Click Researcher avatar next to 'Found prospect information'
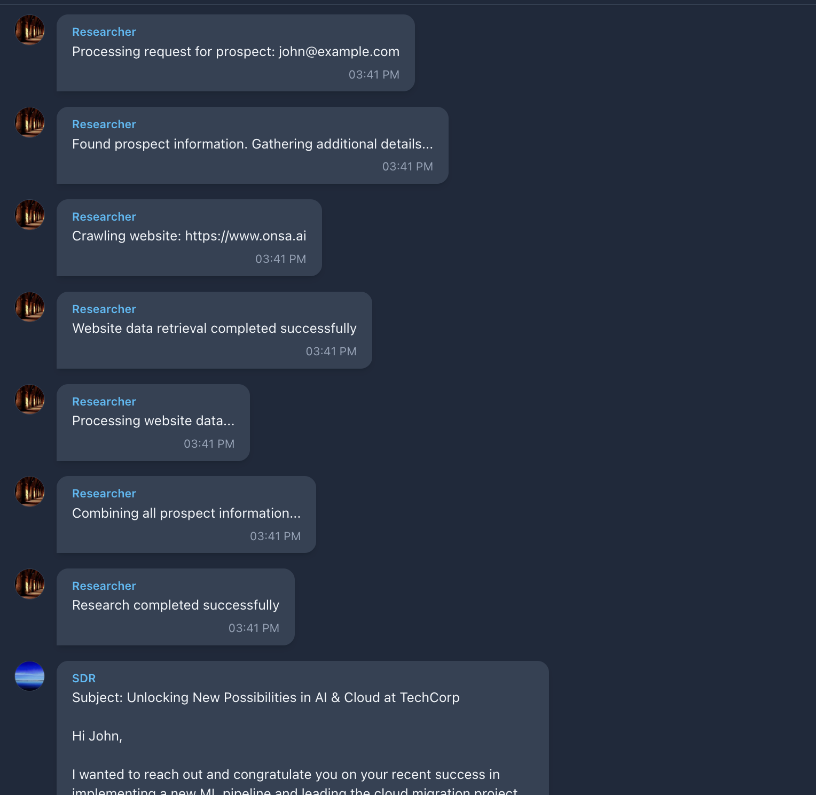 click(29, 122)
